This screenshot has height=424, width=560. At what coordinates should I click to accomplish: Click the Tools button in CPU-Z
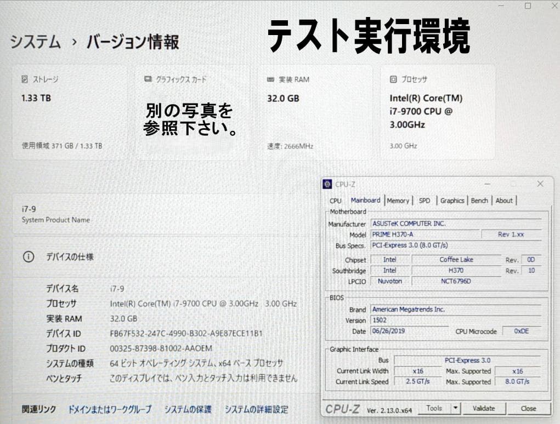(434, 408)
